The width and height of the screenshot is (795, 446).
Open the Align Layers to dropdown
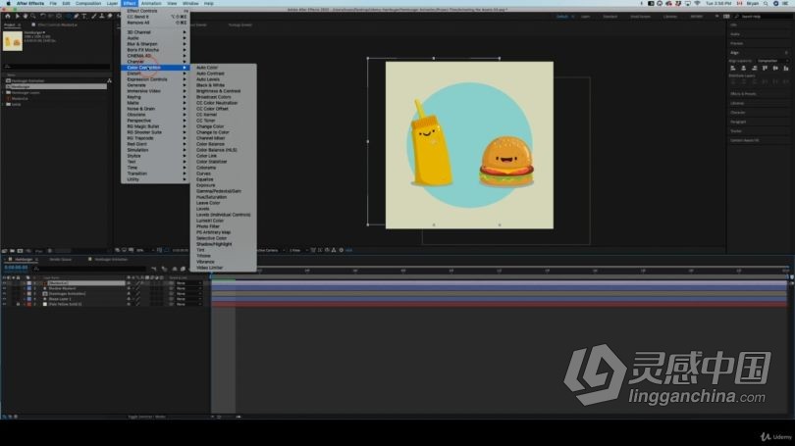(772, 61)
